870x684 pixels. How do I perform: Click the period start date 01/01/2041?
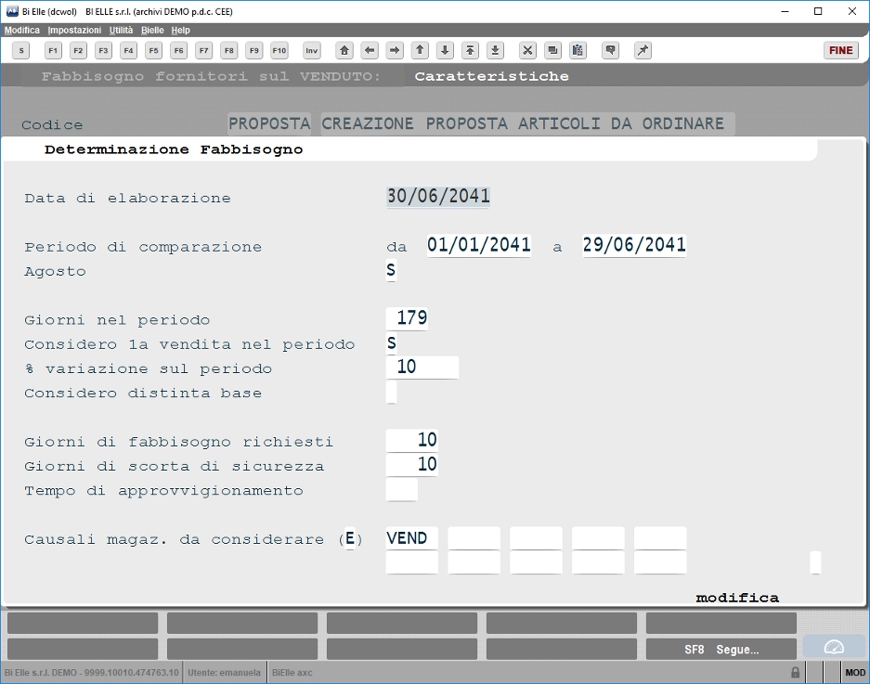click(479, 245)
